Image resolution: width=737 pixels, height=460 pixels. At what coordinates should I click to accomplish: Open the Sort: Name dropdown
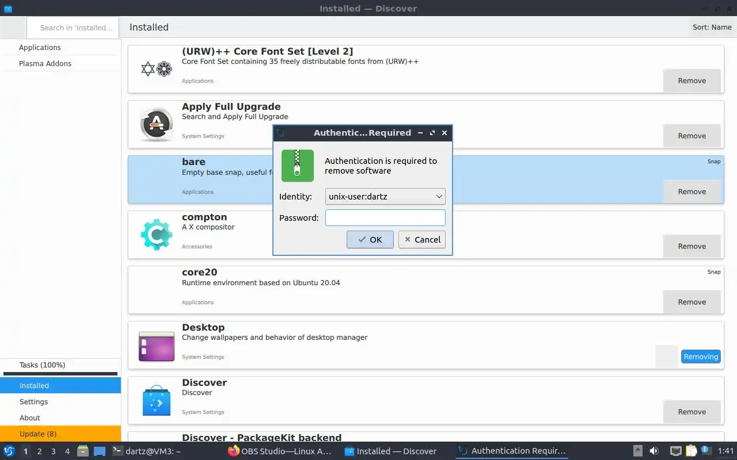[712, 27]
